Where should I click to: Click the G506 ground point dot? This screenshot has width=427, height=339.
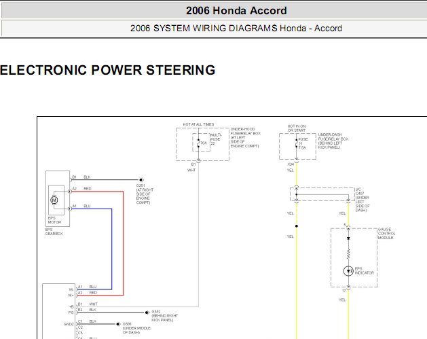click(118, 324)
